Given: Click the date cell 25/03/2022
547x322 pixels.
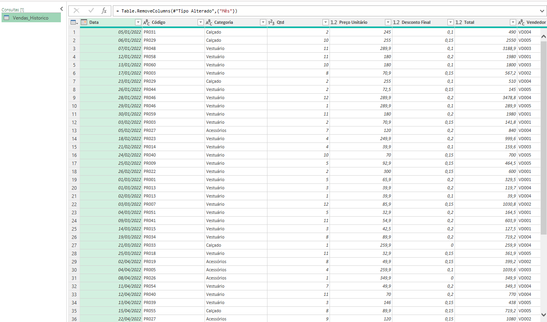Looking at the screenshot, I should point(111,253).
